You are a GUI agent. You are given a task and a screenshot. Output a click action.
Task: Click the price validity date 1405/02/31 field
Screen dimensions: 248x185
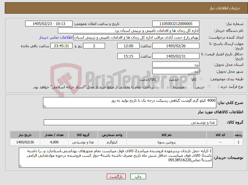tap(176, 56)
